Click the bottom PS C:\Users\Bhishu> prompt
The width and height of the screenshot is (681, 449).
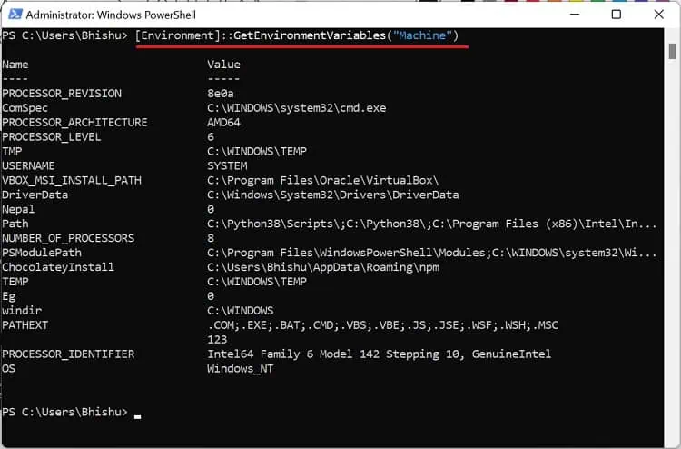coord(65,412)
